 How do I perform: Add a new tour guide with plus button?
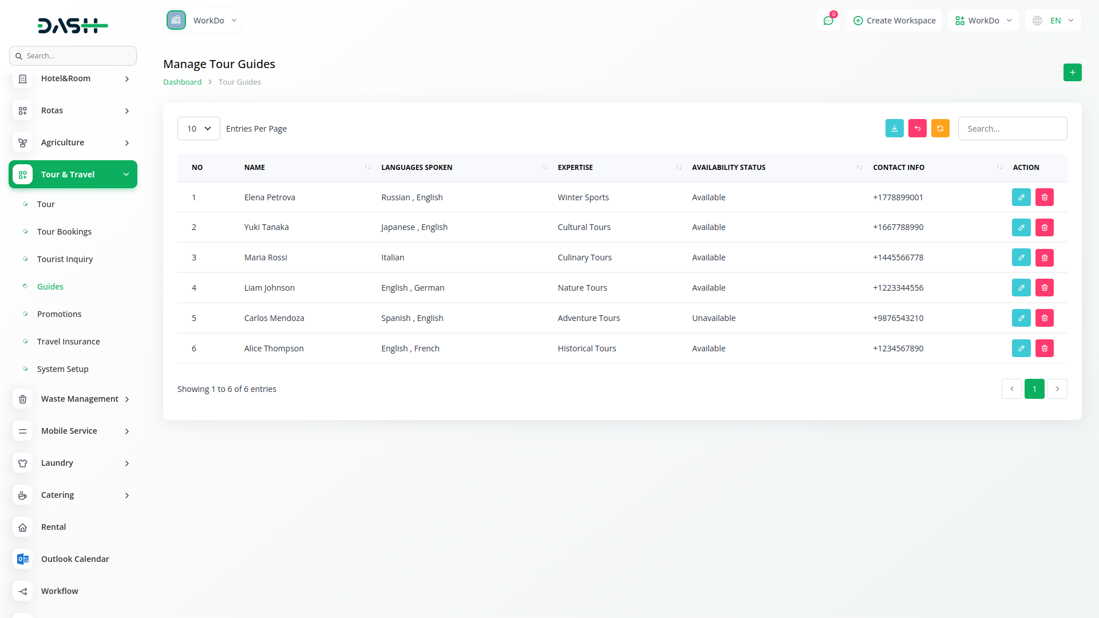(x=1073, y=72)
